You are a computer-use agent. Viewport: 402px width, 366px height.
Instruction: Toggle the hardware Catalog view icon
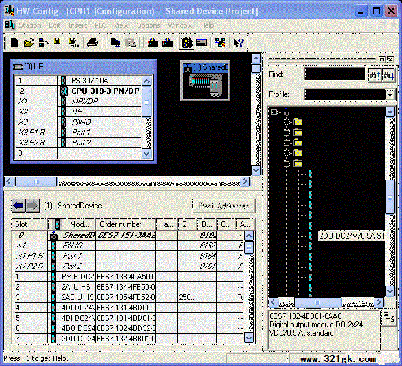click(186, 43)
